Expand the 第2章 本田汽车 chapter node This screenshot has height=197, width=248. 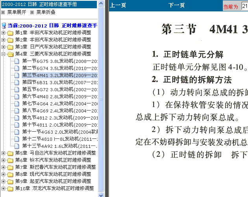[3, 40]
